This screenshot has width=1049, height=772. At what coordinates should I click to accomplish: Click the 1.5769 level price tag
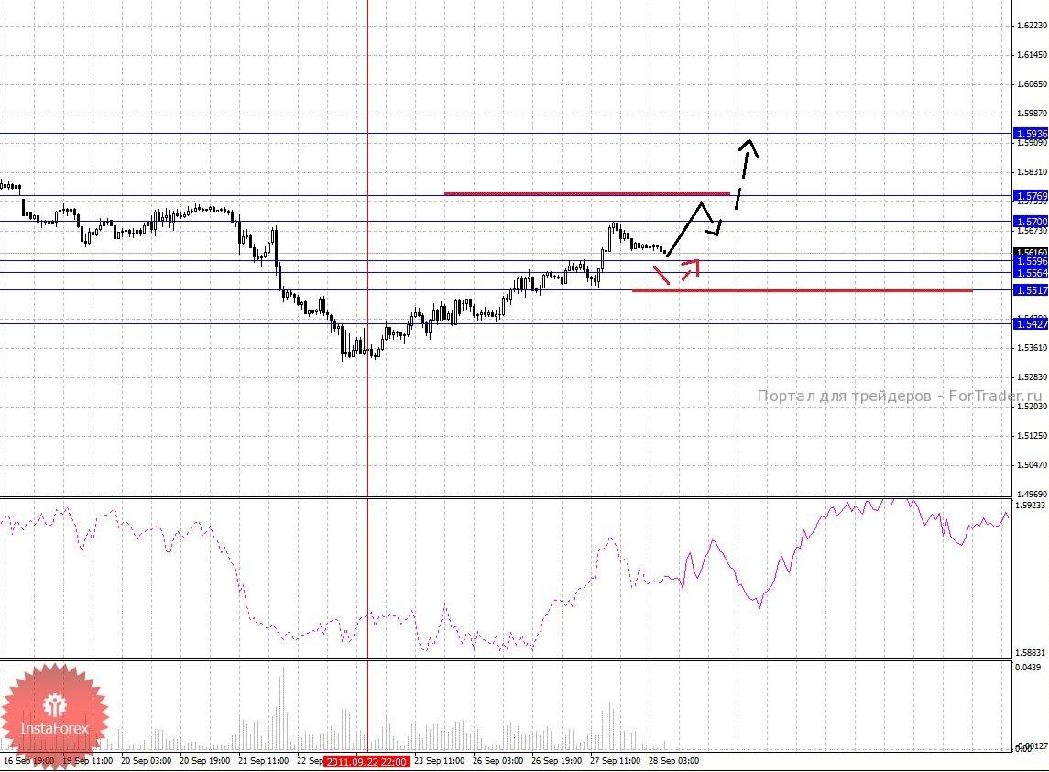click(x=1031, y=196)
